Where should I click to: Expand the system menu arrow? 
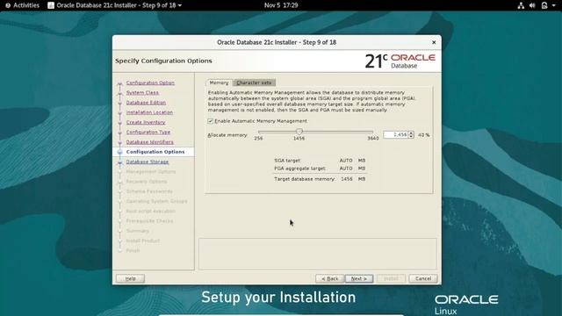553,5
